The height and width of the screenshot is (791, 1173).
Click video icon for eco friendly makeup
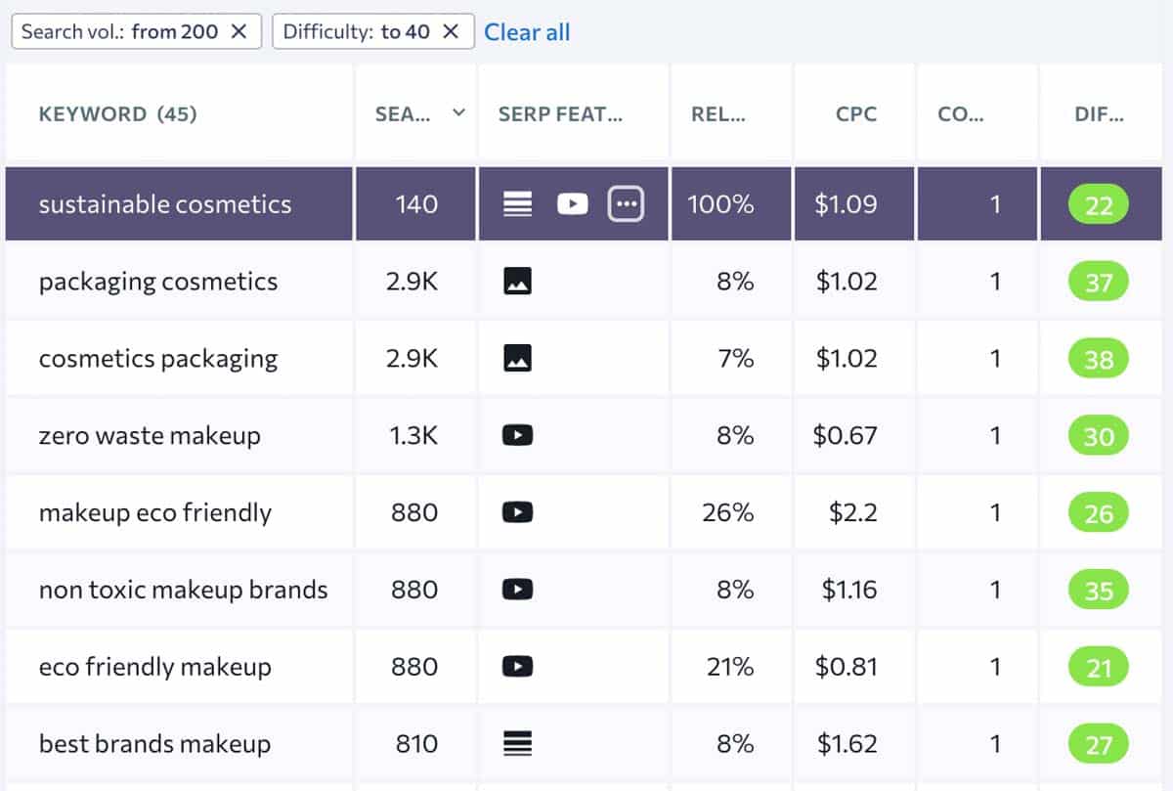tap(517, 667)
